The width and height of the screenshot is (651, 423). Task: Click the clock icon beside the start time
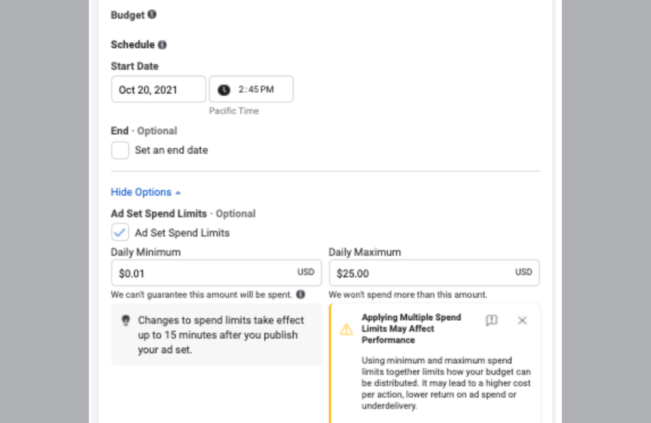tap(225, 89)
